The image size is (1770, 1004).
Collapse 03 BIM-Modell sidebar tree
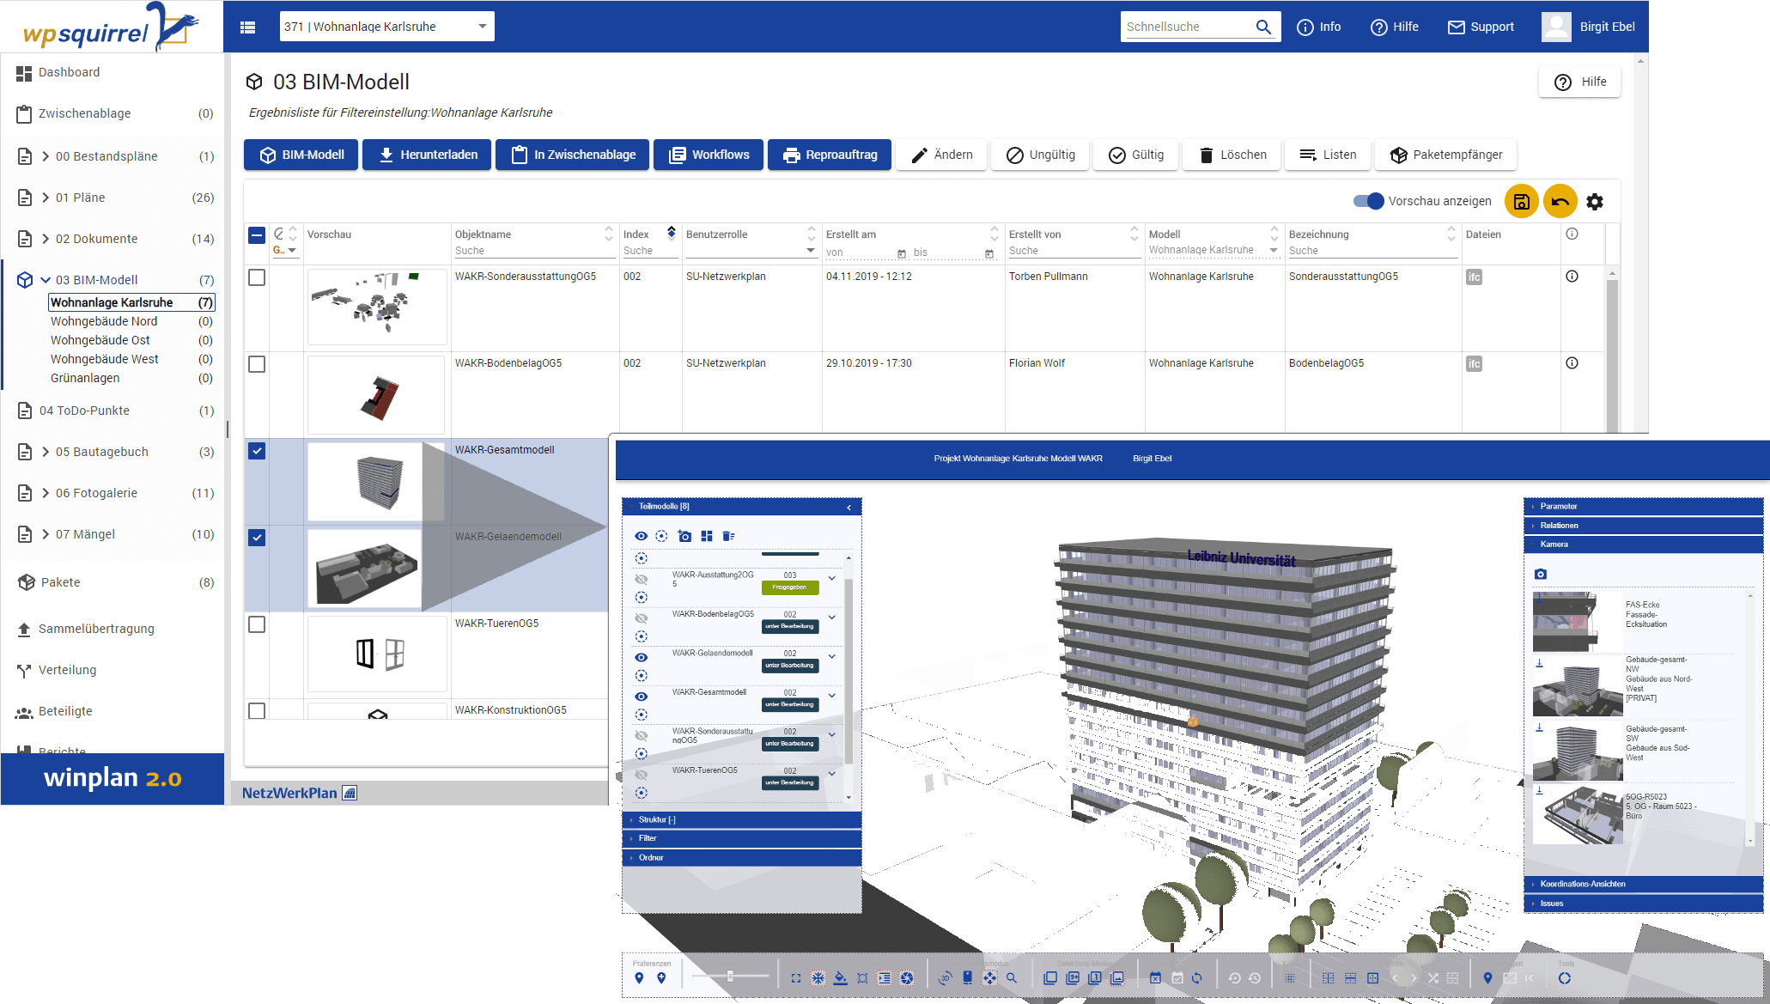point(46,280)
